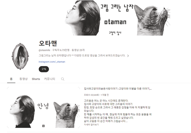Select the 홈 tab
This screenshot has width=191, height=133.
point(11,79)
